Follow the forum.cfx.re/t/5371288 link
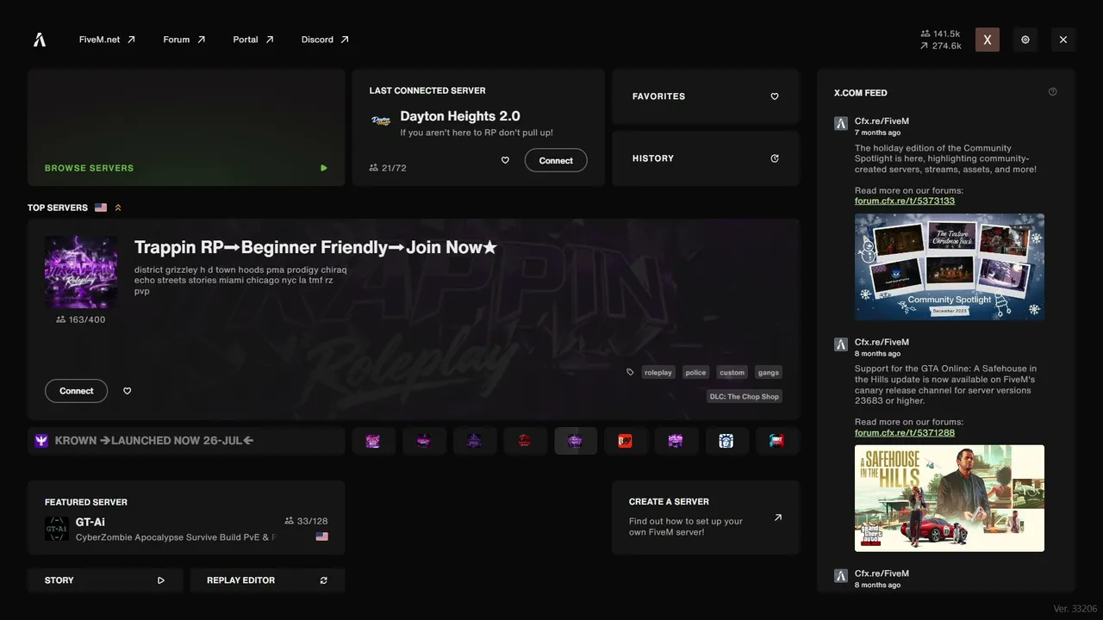This screenshot has height=620, width=1103. 905,432
